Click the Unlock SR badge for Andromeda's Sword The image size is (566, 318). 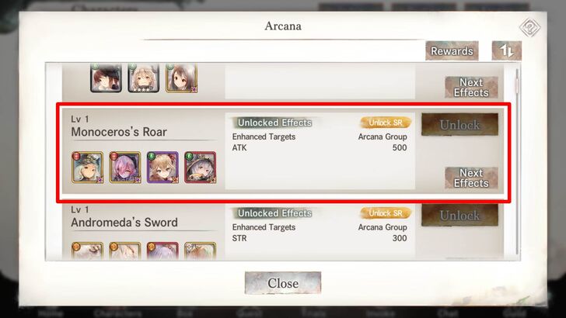386,213
